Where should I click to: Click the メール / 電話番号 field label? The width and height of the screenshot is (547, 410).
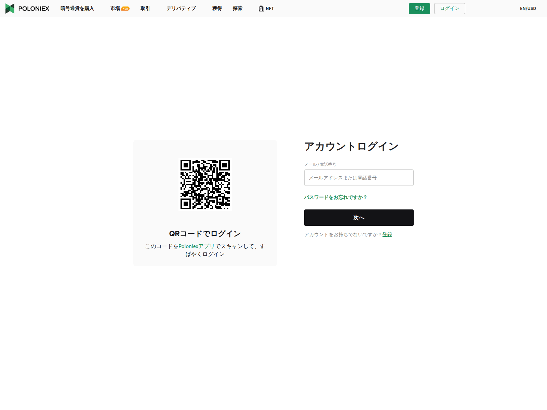pos(320,164)
